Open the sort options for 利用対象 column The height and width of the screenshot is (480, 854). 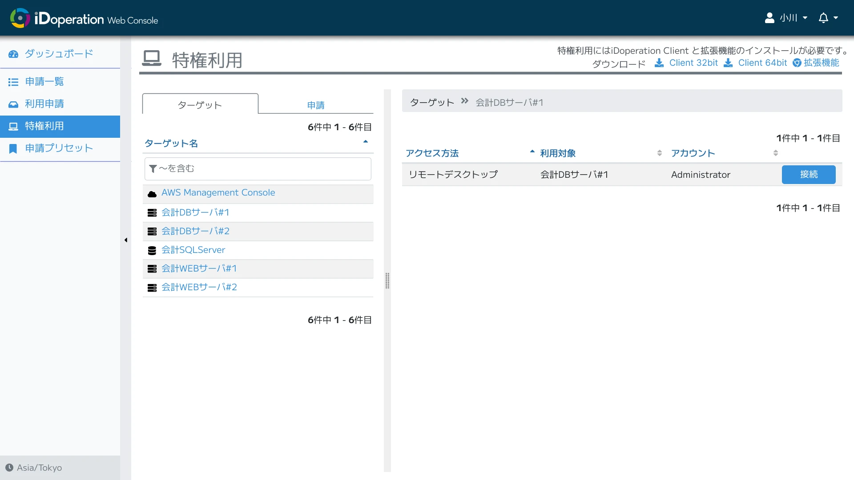pos(660,153)
